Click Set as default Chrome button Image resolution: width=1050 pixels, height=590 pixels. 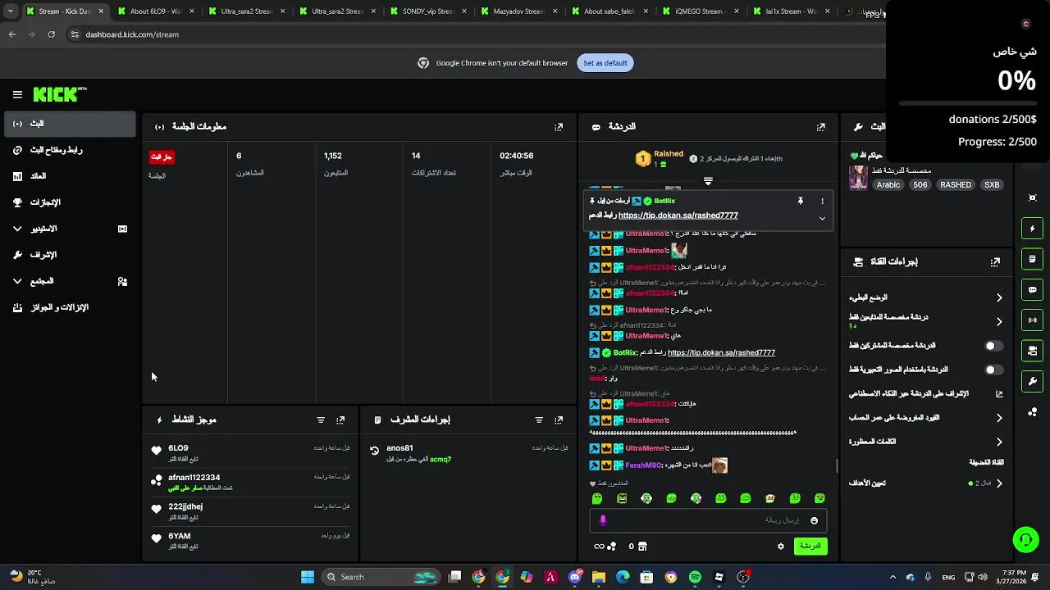tap(605, 63)
